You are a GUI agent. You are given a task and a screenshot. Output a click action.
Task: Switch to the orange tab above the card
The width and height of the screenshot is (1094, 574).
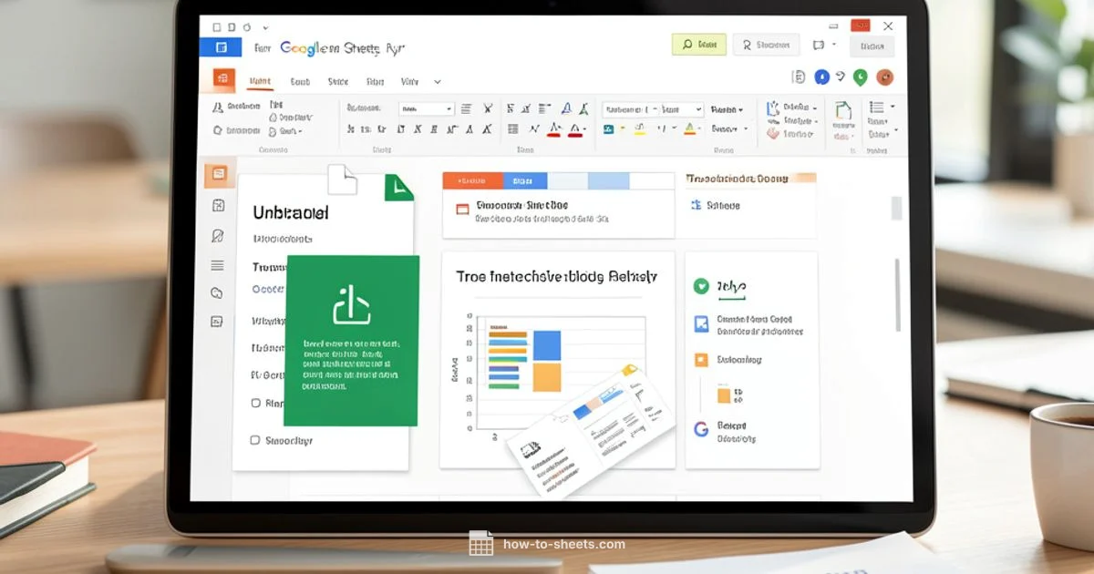(471, 181)
